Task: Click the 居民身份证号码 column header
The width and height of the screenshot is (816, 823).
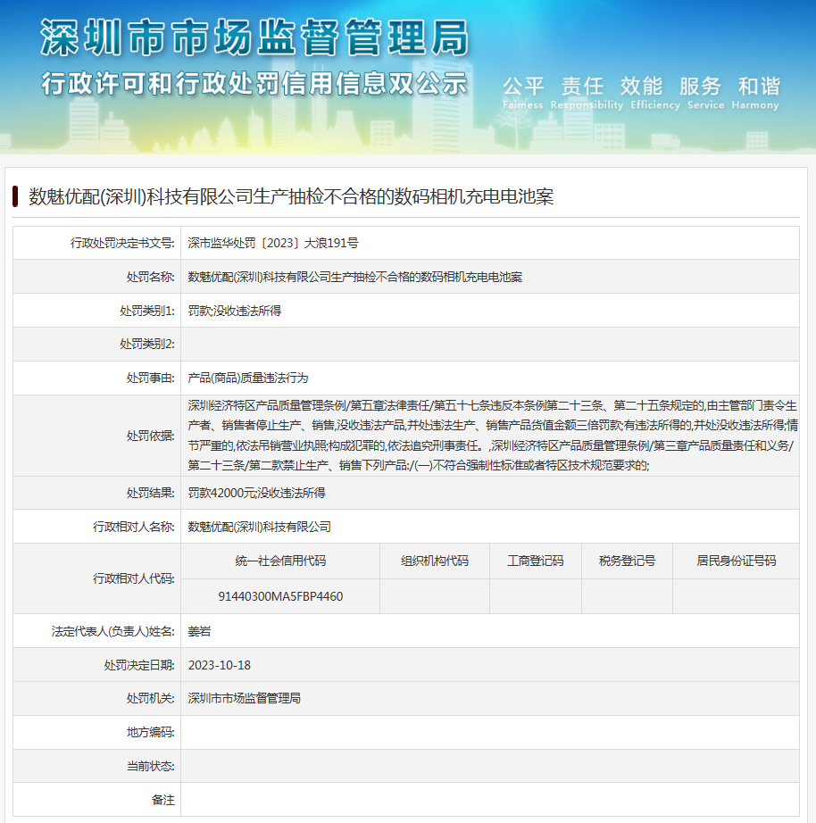Action: coord(736,561)
